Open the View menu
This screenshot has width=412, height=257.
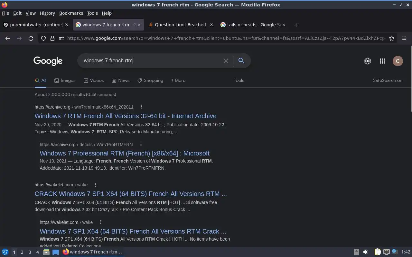point(31,13)
